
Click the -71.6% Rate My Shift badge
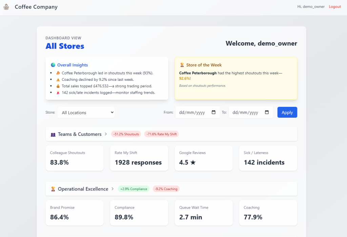tap(162, 134)
